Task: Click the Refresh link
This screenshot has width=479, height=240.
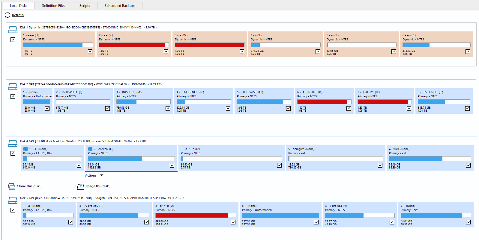Action: [x=18, y=15]
